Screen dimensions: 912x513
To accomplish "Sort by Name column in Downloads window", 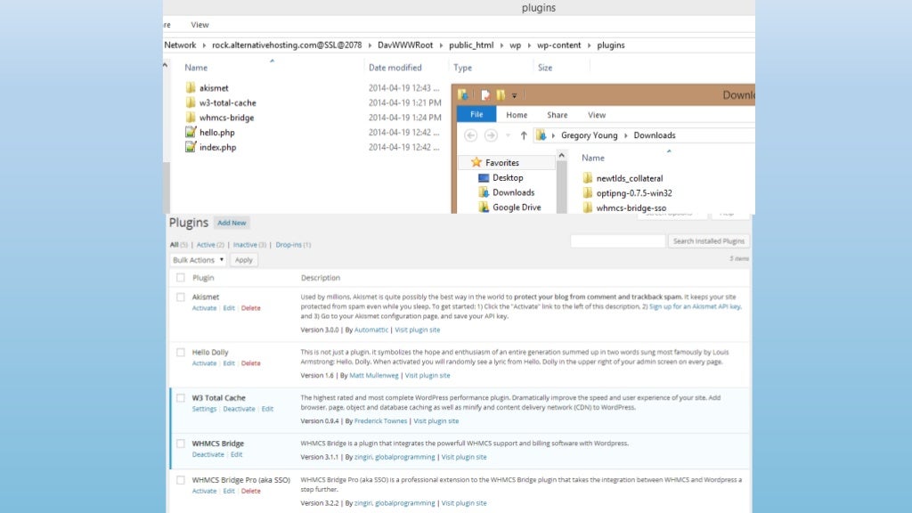I will (x=592, y=158).
